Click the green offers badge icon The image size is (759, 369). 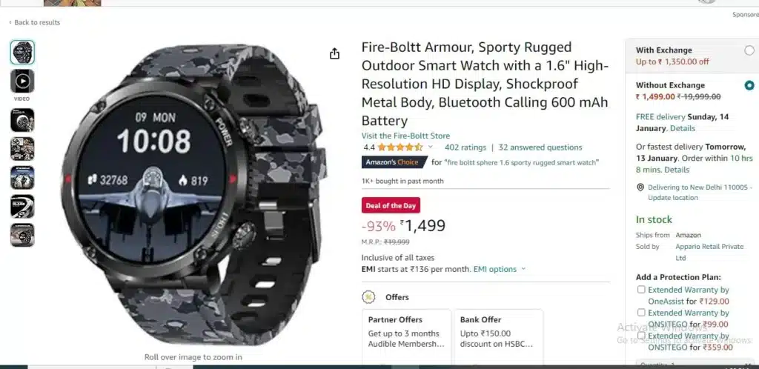point(369,297)
